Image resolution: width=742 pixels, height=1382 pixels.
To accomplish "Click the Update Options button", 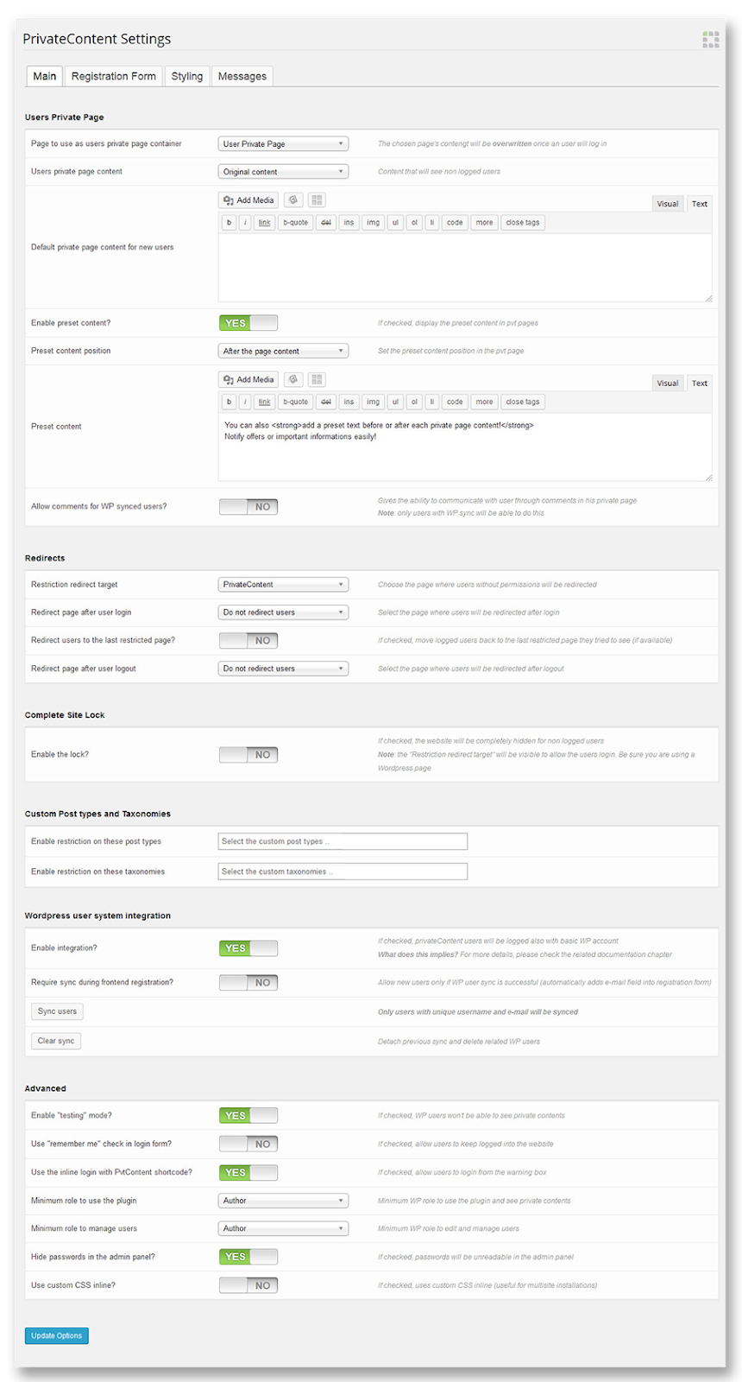I will click(x=57, y=1336).
